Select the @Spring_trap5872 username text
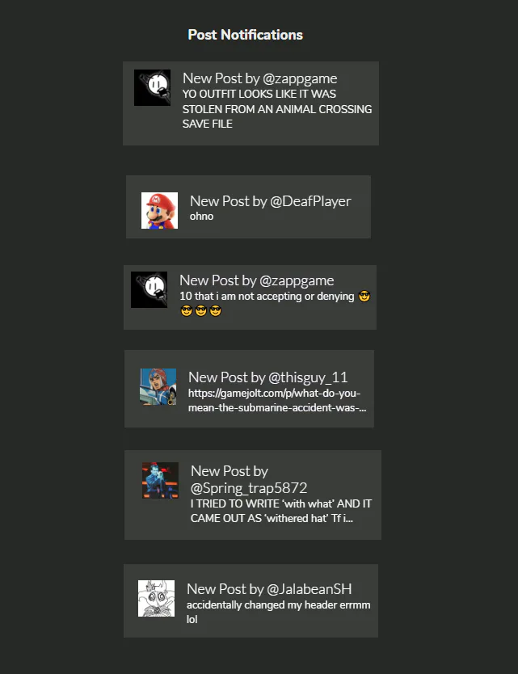 [249, 488]
